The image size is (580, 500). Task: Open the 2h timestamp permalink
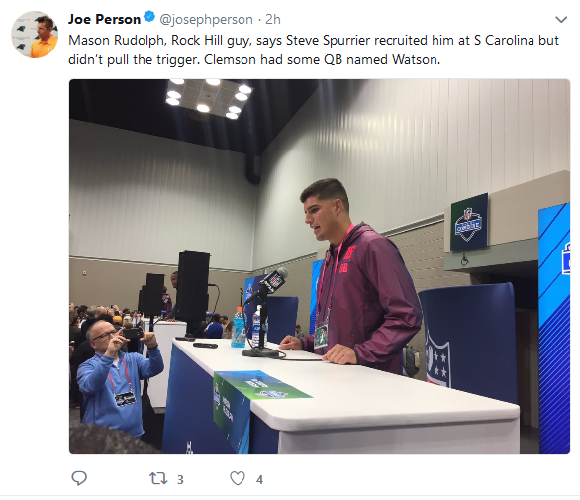(x=273, y=19)
